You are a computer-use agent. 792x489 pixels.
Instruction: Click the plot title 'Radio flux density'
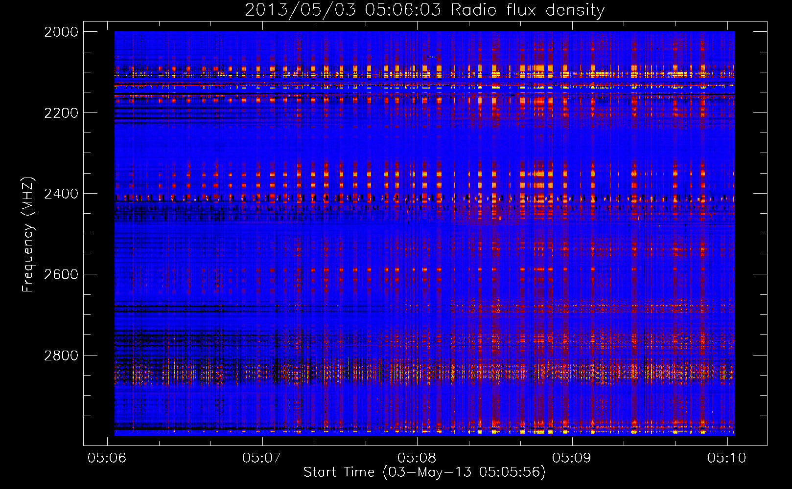(x=527, y=10)
